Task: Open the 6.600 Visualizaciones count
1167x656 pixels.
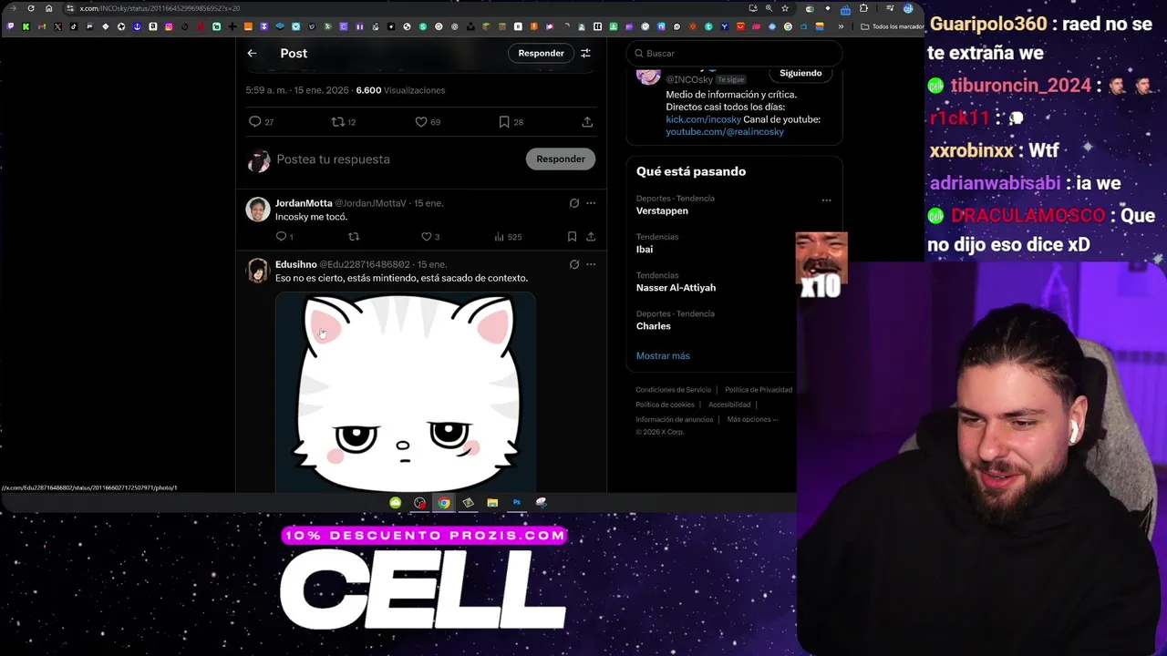Action: [400, 90]
